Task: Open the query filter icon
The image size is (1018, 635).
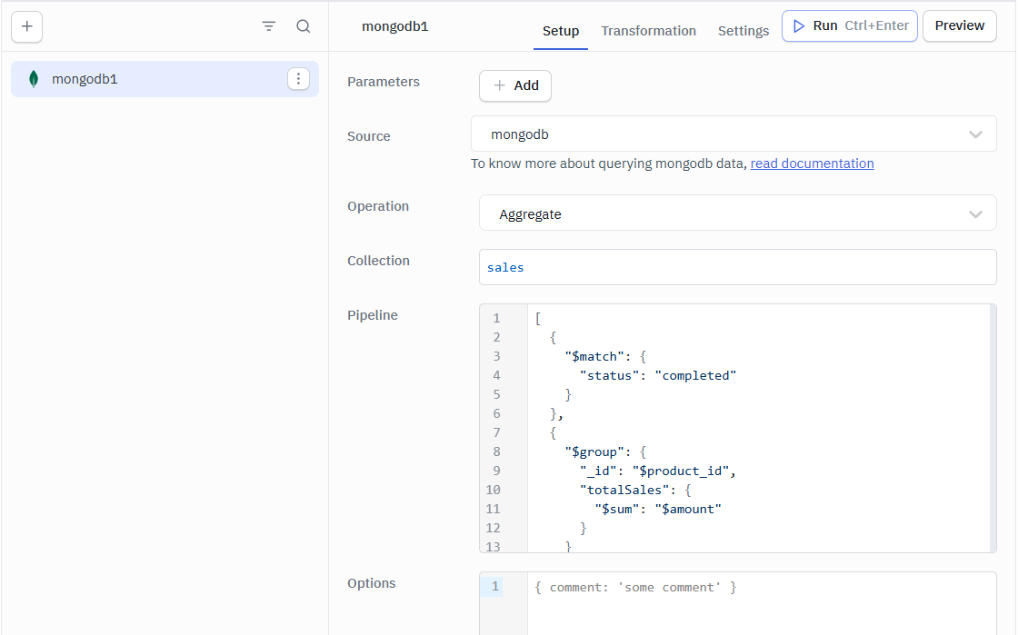Action: click(268, 26)
